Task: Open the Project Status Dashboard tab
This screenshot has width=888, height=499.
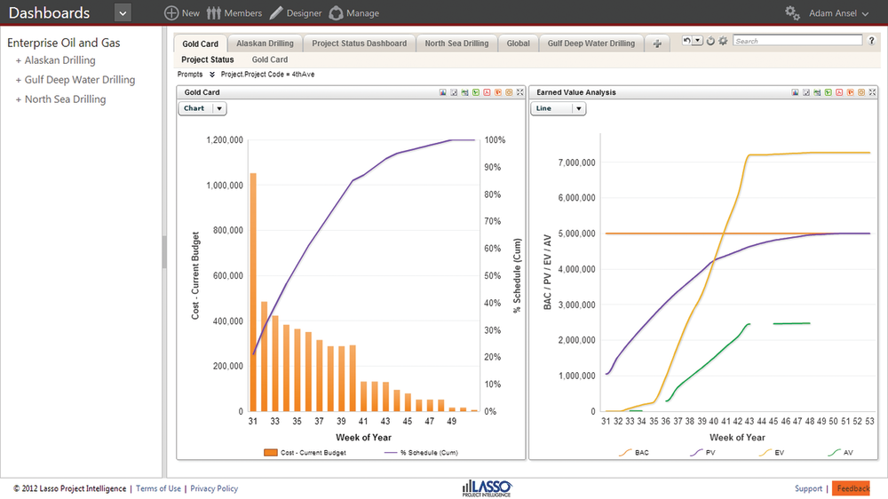Action: coord(359,43)
